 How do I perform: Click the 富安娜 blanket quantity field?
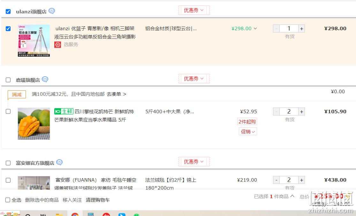(x=289, y=180)
